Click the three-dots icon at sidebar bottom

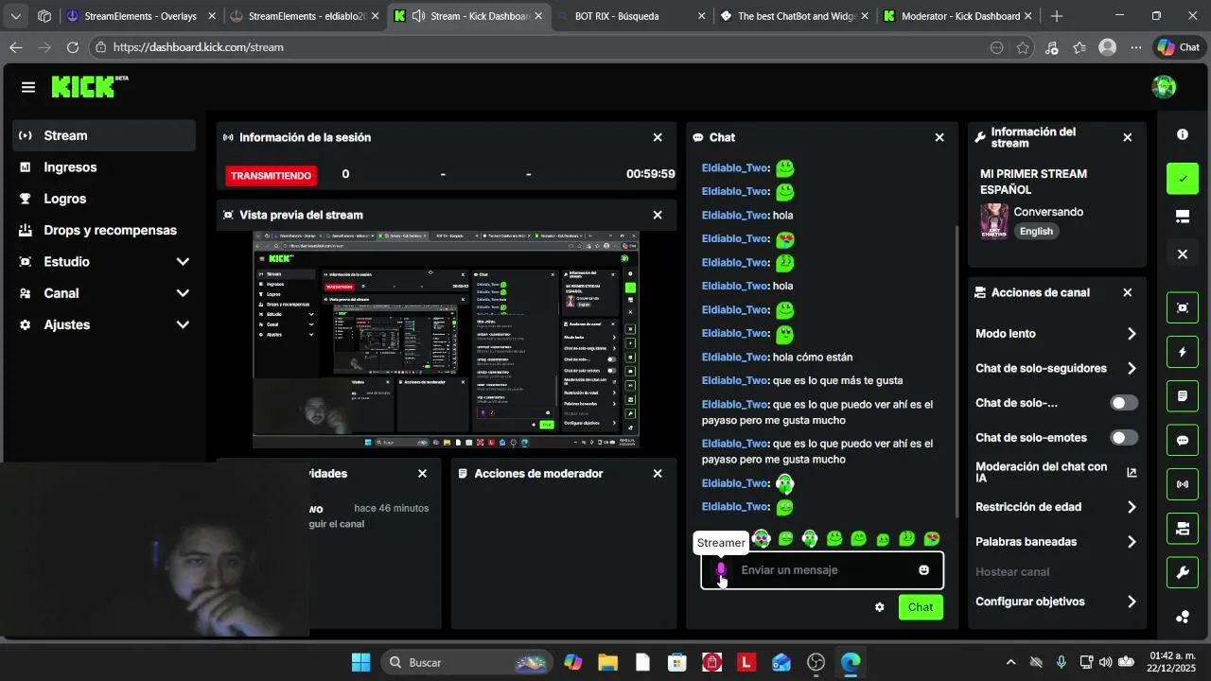pyautogui.click(x=1183, y=617)
